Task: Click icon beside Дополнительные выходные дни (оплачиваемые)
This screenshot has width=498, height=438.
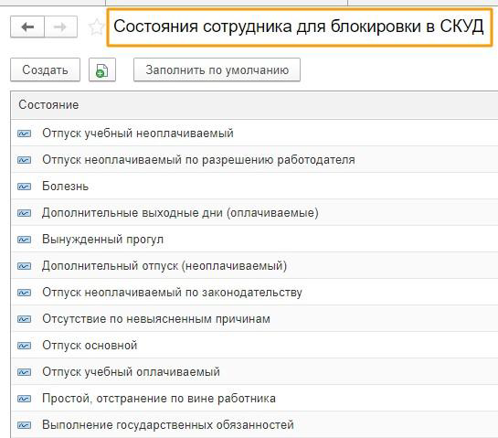Action: click(24, 213)
